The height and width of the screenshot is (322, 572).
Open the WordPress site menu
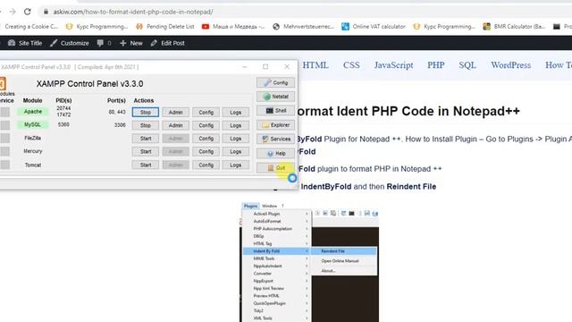pos(510,65)
